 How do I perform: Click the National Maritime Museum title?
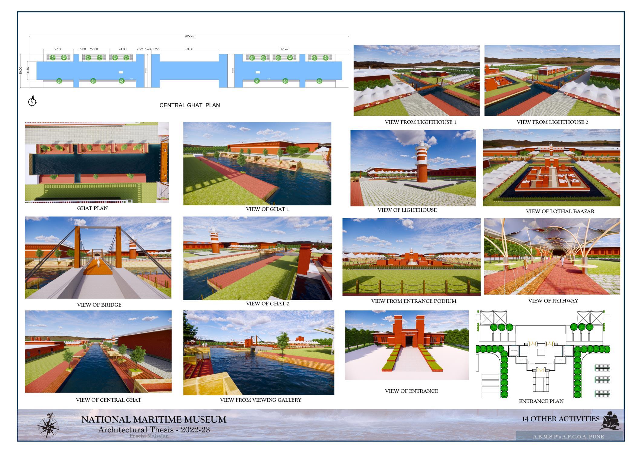(154, 419)
